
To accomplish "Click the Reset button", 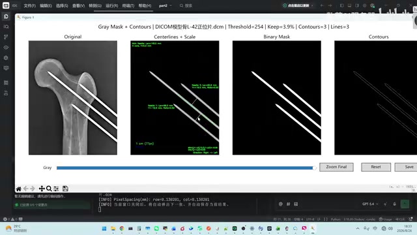I will click(x=376, y=167).
